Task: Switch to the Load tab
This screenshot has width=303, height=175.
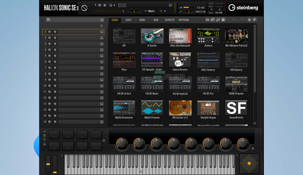Action: point(115,20)
